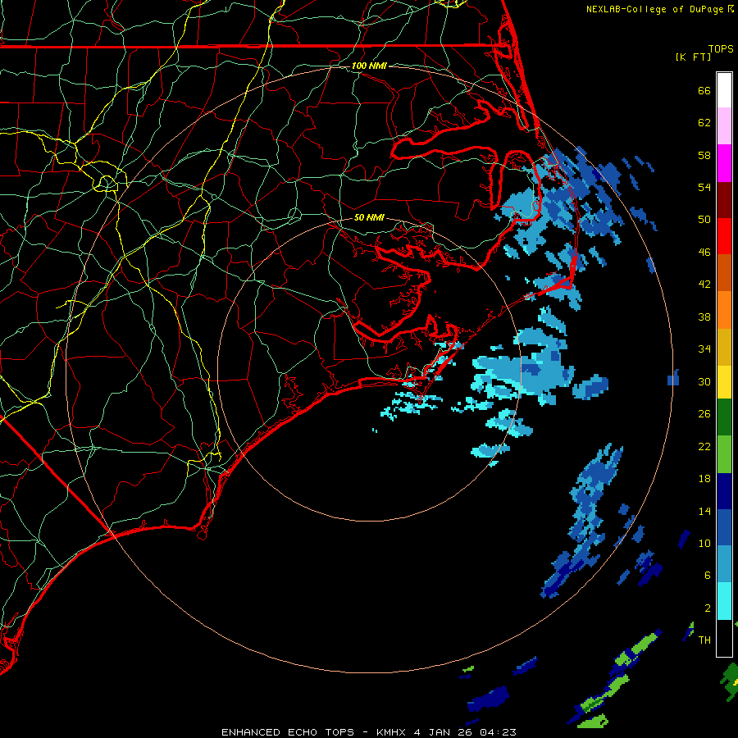Click the light pink 62 kft color band

click(x=724, y=125)
